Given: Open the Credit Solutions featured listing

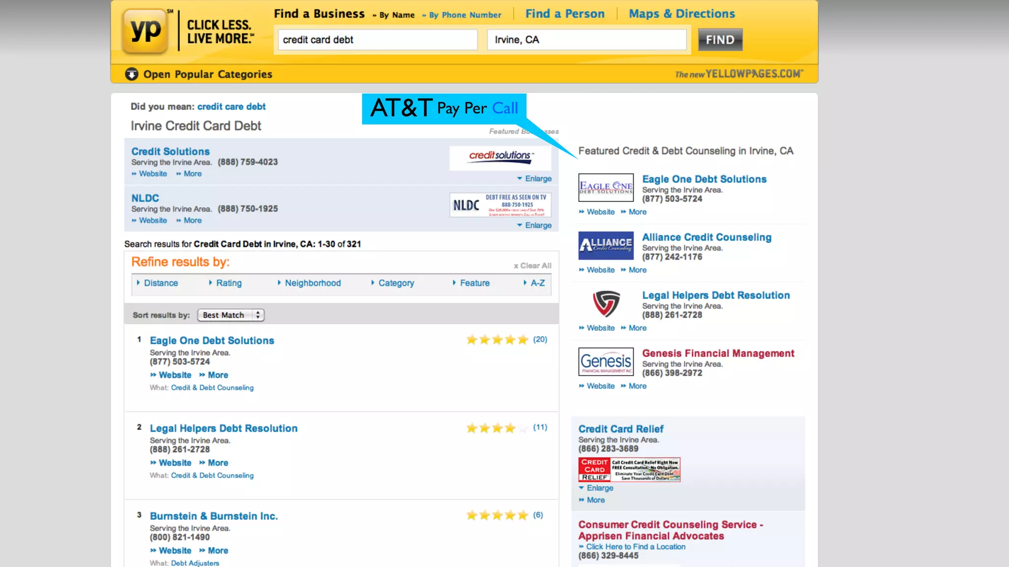Looking at the screenshot, I should pos(170,152).
